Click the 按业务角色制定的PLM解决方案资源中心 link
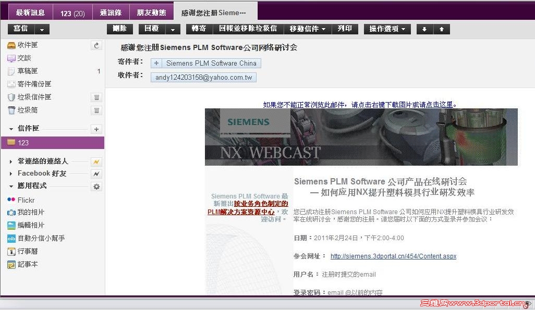The width and height of the screenshot is (535, 310). coord(248,208)
